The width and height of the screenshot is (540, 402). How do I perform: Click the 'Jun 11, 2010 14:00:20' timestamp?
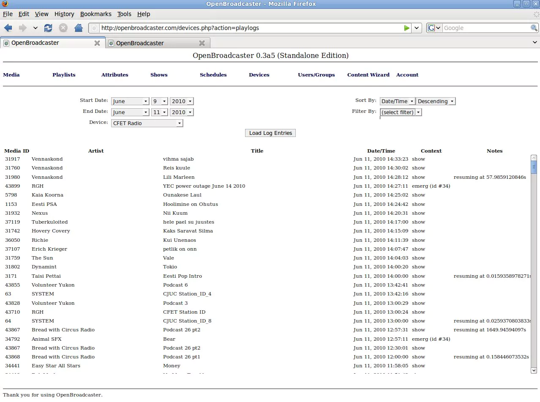click(x=381, y=267)
